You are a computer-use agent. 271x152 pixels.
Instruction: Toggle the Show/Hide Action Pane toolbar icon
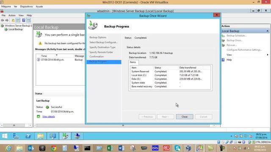coord(28,20)
